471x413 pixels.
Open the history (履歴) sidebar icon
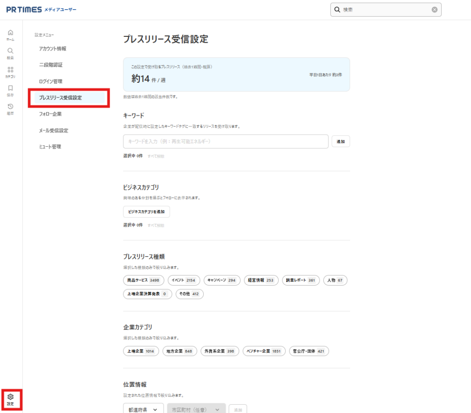pos(11,109)
